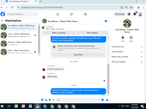Open Larry 2 Beds 1 Bath conversation
Image resolution: width=146 pixels, height=109 pixels.
(18, 35)
